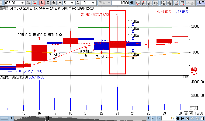Click the 분 (minute) chart button

pyautogui.click(x=59, y=3)
